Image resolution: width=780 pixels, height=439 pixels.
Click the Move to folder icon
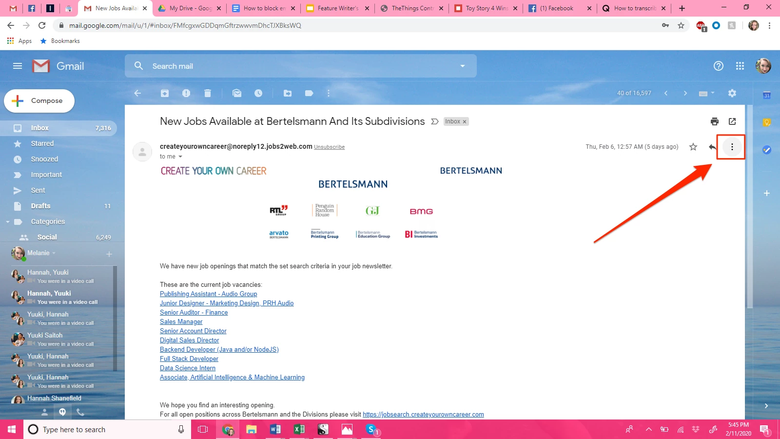coord(288,93)
